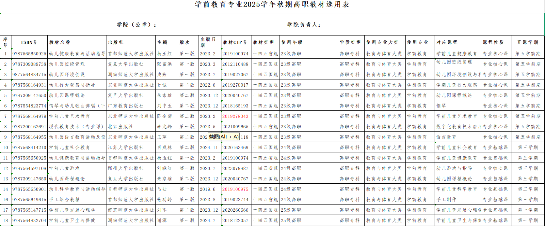Select the 教材CIP号 header cell
Viewport: 545px width, 226px height.
pos(235,42)
